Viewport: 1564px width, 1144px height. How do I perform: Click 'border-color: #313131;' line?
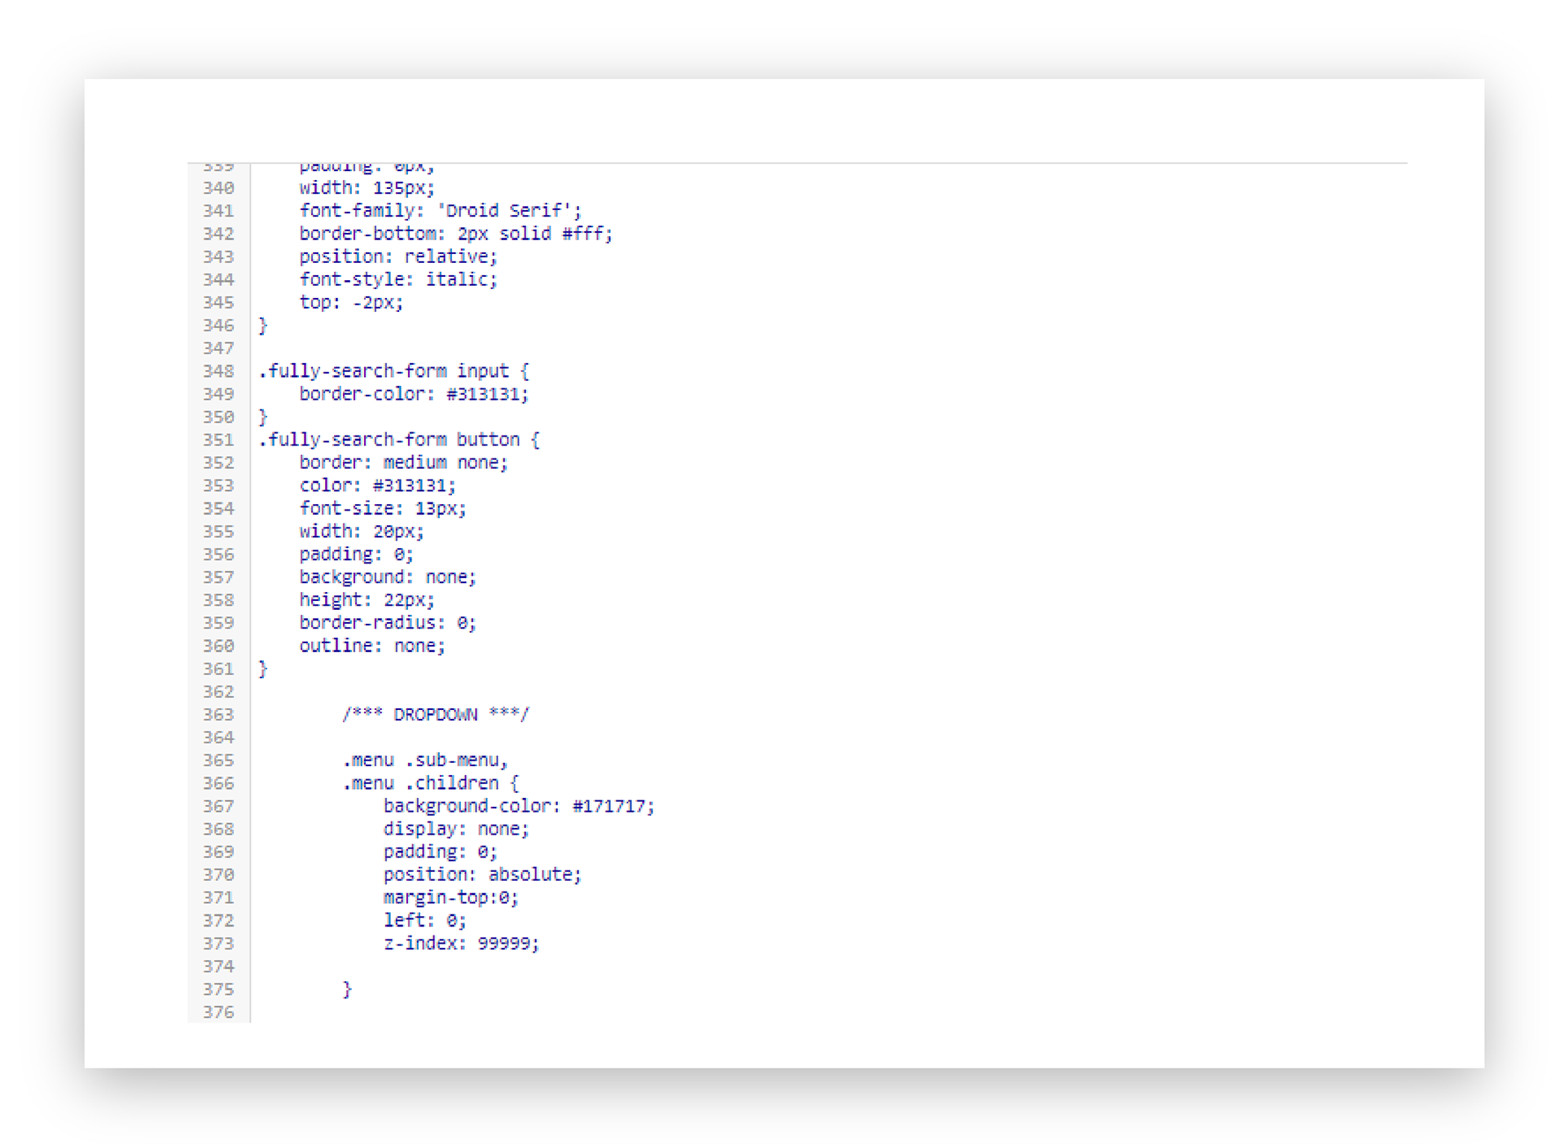coord(414,394)
